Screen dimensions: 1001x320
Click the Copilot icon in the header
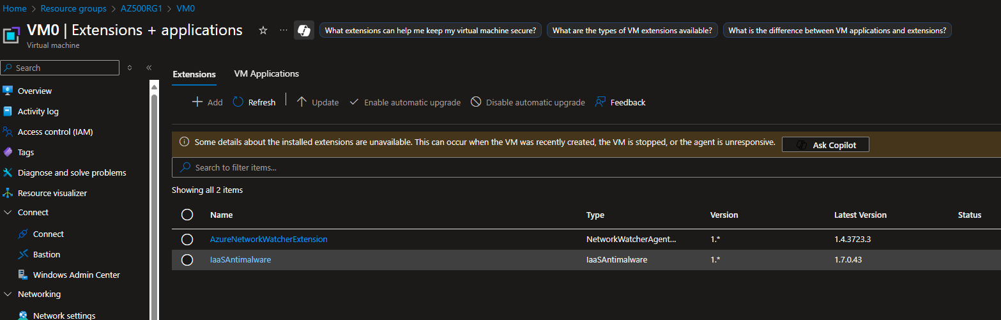pyautogui.click(x=304, y=31)
